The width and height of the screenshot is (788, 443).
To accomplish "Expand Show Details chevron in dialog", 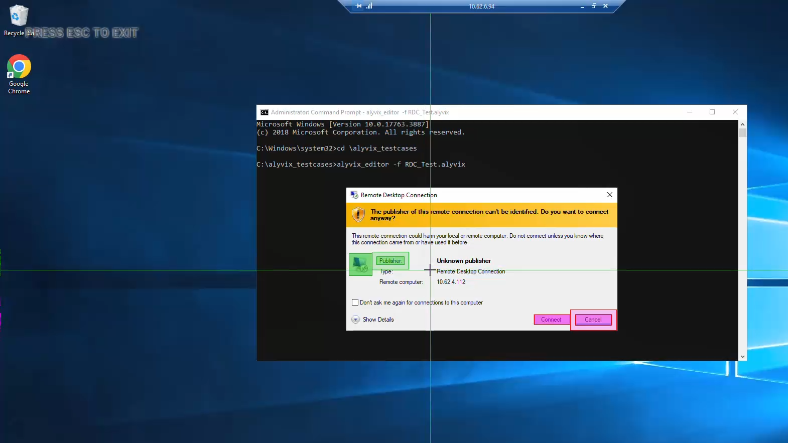I will [356, 320].
